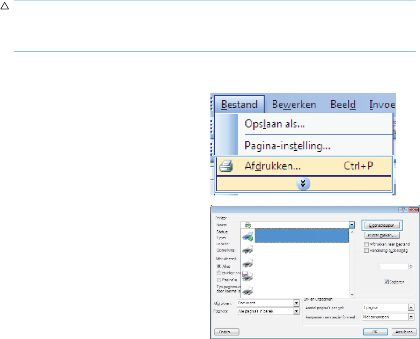
Task: Increase copies with the stepper up arrow
Action: [411, 265]
